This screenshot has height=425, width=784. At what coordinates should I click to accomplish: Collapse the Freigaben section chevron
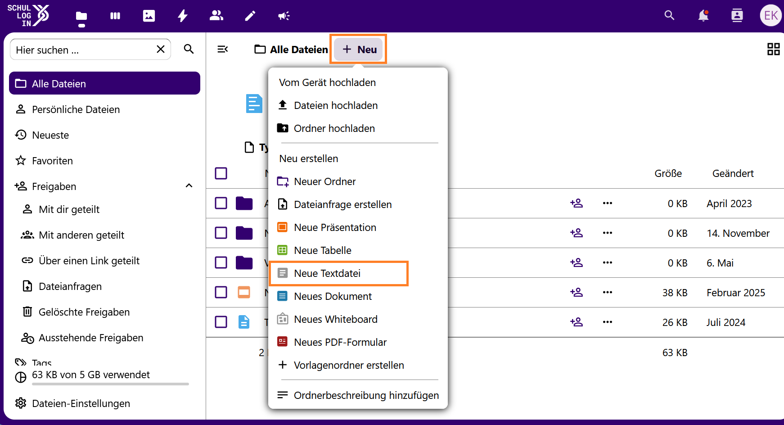click(x=189, y=186)
